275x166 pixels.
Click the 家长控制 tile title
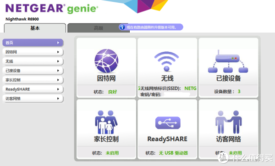106,139
